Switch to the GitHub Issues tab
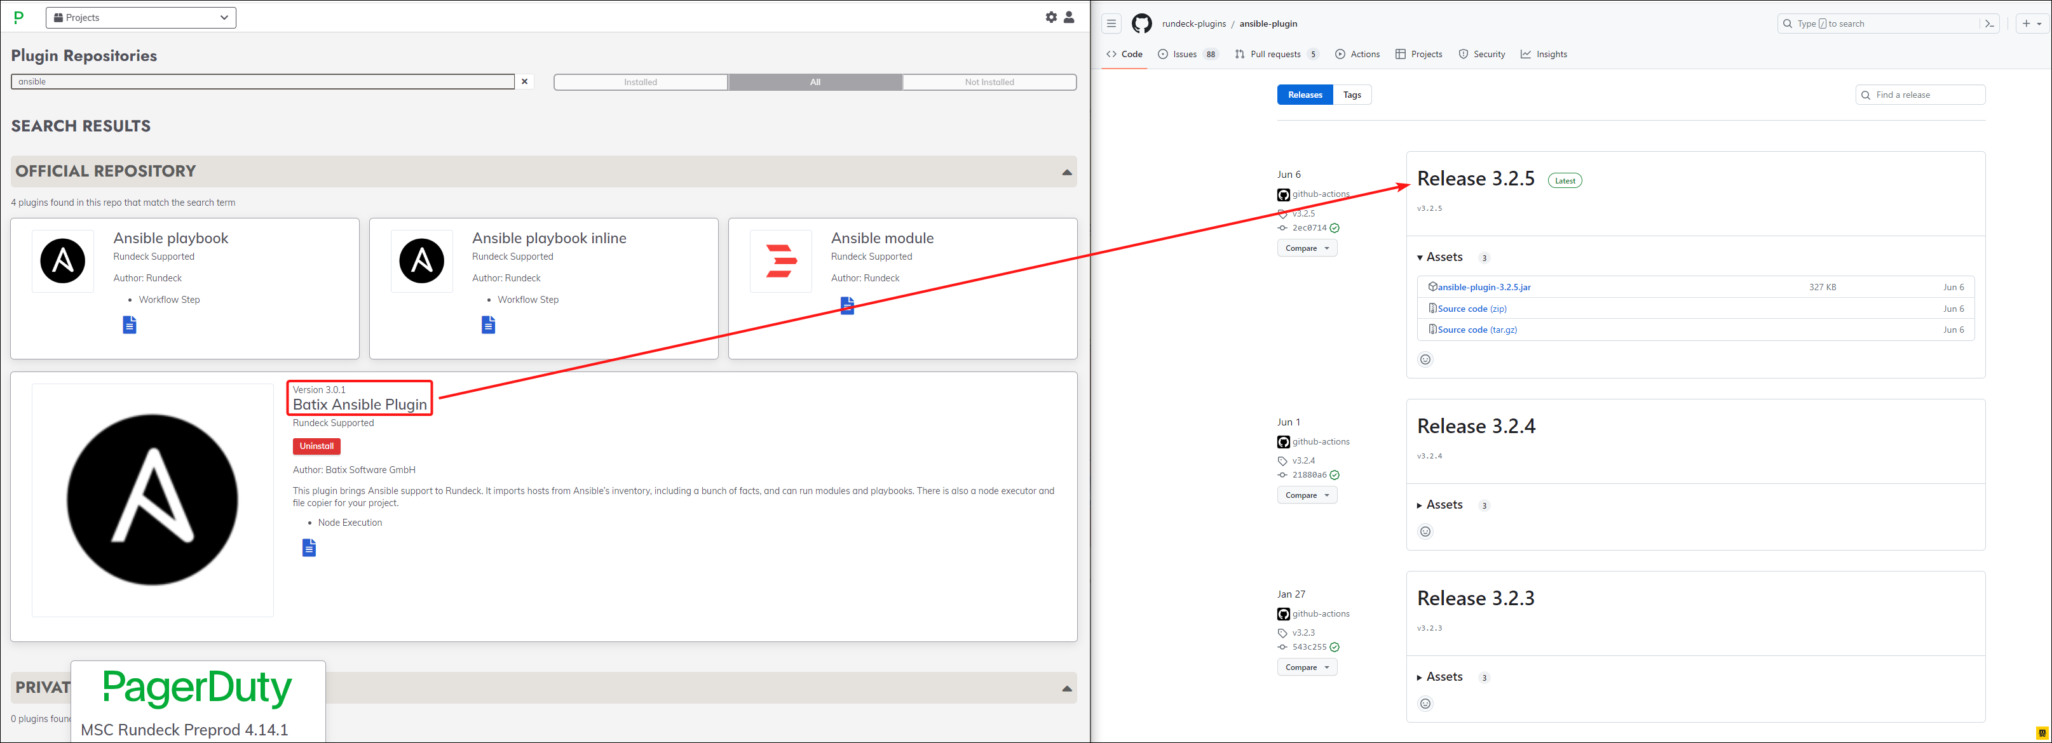2052x743 pixels. click(x=1188, y=54)
